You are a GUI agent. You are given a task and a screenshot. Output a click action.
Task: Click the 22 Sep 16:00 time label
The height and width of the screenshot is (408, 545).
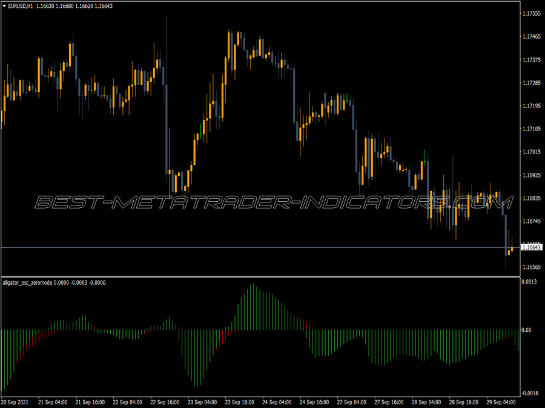(x=165, y=402)
